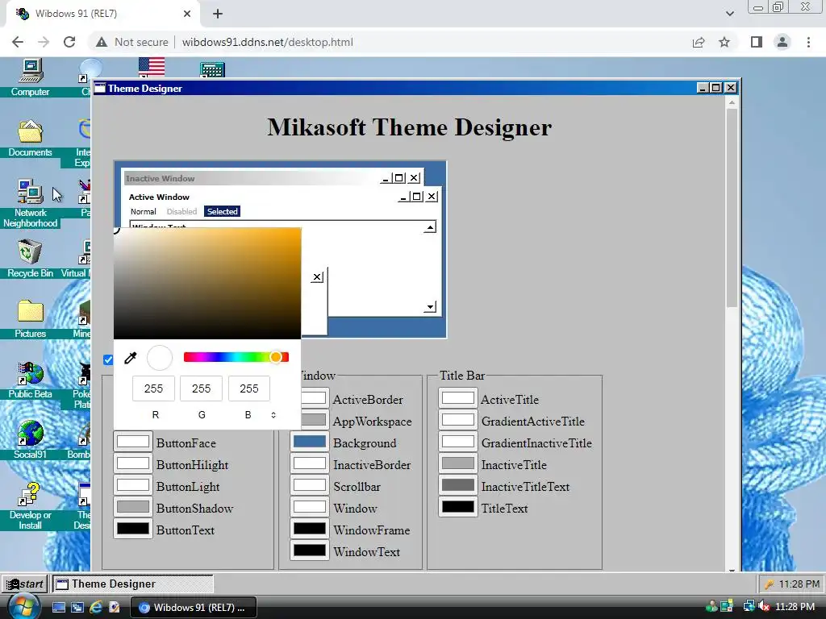Open the browser side panel icon

point(757,42)
